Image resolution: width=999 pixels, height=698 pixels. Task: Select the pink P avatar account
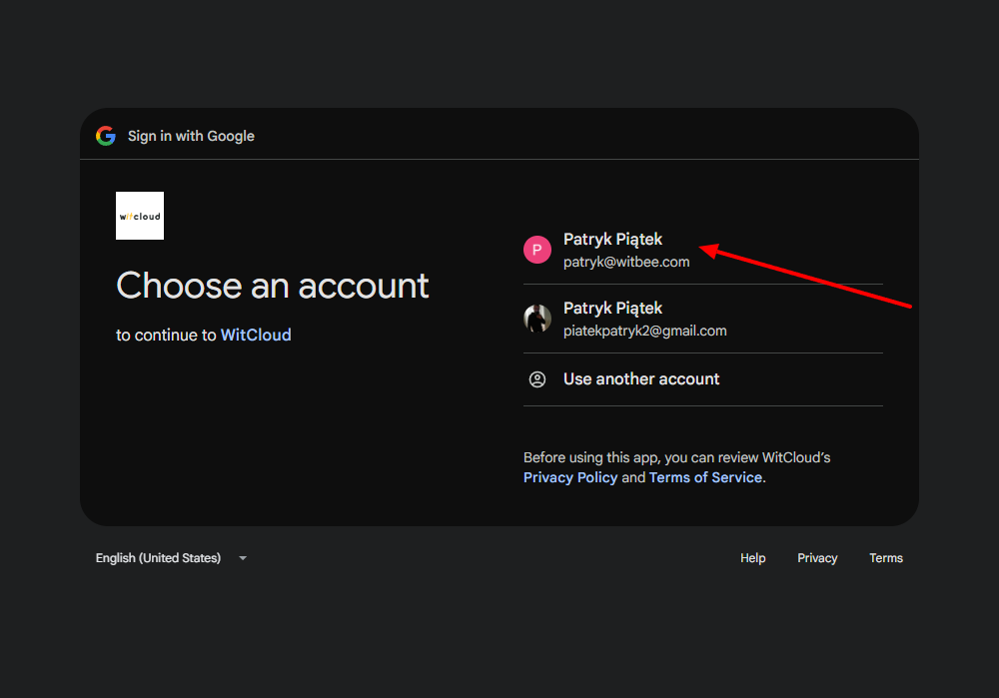click(x=537, y=250)
